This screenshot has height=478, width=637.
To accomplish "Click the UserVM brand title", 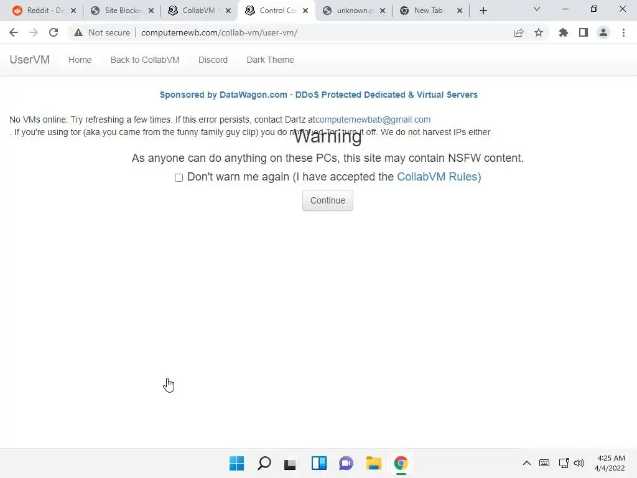I will click(x=30, y=60).
